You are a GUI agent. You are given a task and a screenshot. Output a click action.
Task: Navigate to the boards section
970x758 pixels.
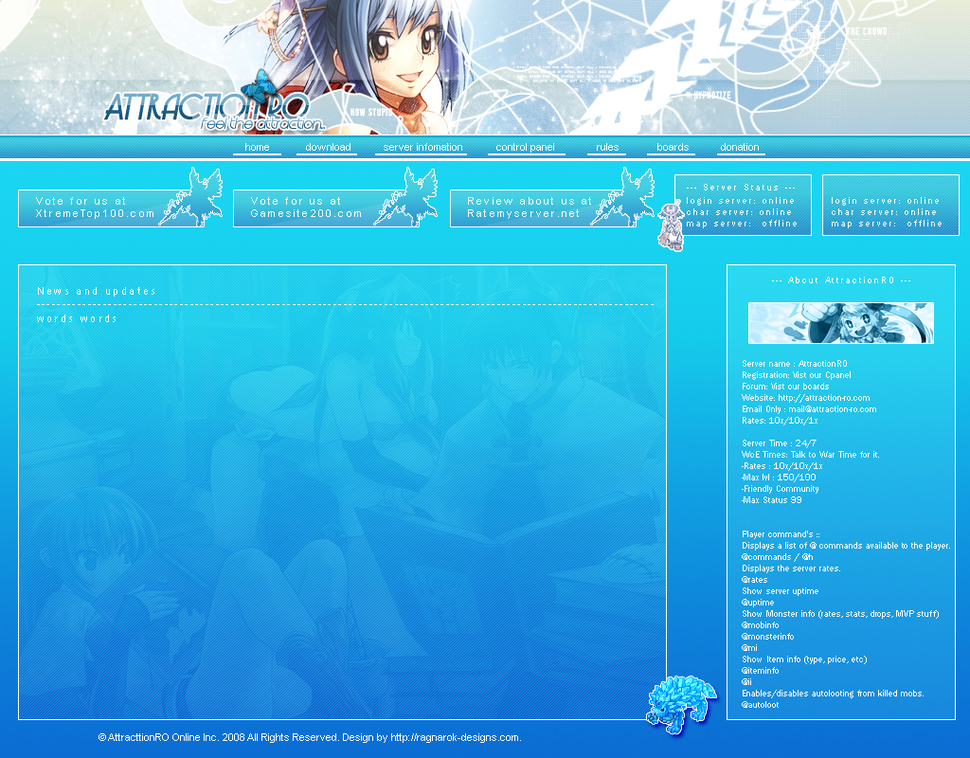[x=673, y=148]
